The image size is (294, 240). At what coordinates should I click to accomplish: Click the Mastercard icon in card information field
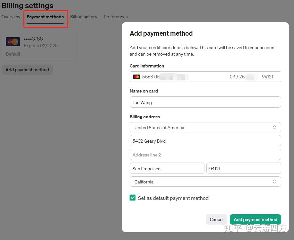(136, 77)
